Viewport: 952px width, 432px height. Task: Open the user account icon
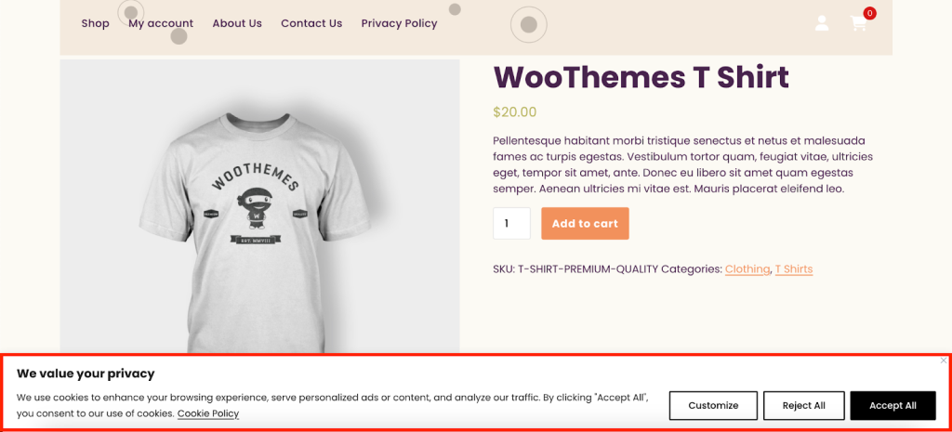tap(822, 23)
